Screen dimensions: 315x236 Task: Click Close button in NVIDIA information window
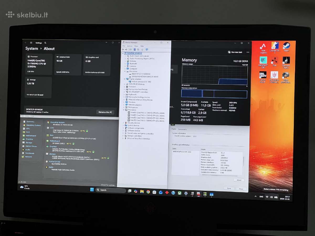[241, 189]
